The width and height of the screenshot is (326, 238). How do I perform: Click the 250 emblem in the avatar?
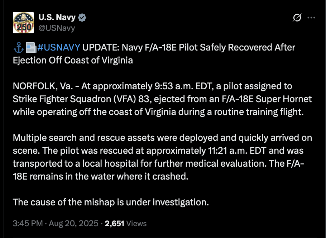24,27
